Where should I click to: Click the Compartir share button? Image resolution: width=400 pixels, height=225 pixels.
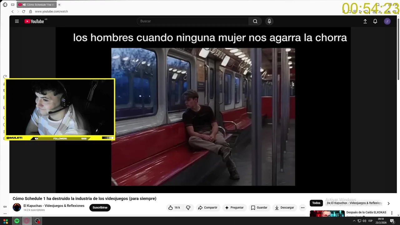pyautogui.click(x=207, y=207)
